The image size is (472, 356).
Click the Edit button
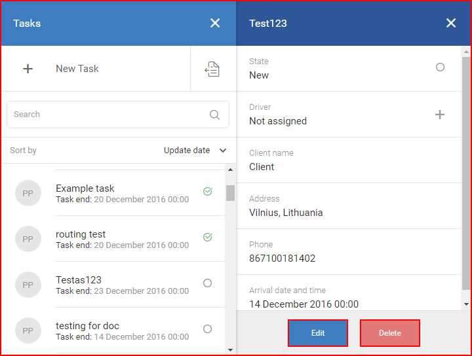318,333
